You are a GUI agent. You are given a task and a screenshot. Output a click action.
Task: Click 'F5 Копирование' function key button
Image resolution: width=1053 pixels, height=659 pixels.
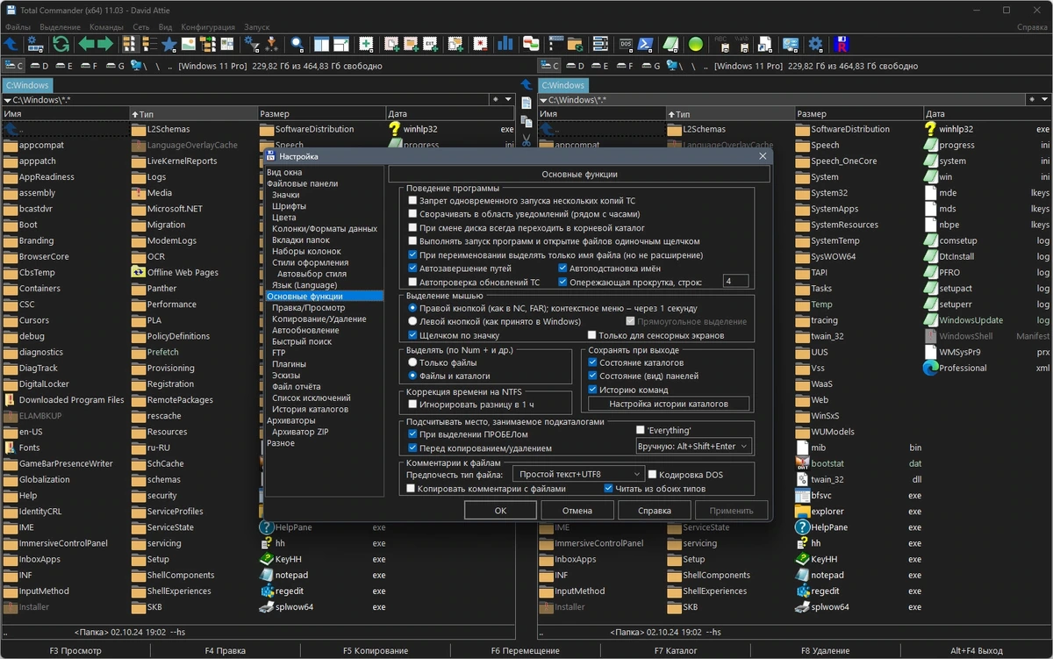376,651
